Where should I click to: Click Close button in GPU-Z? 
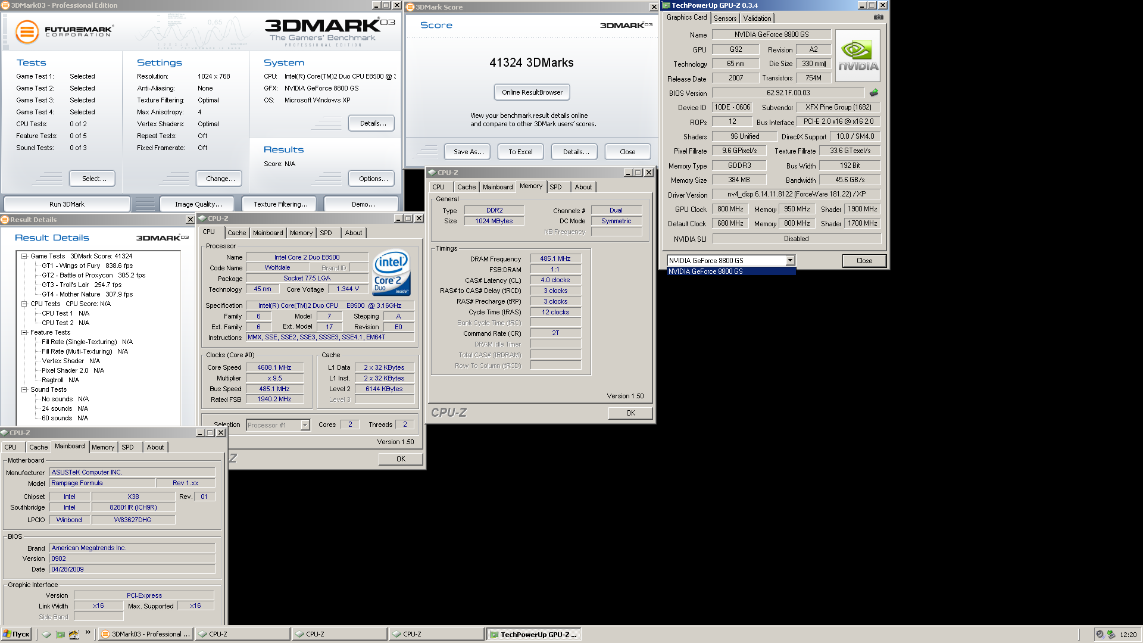click(x=864, y=261)
